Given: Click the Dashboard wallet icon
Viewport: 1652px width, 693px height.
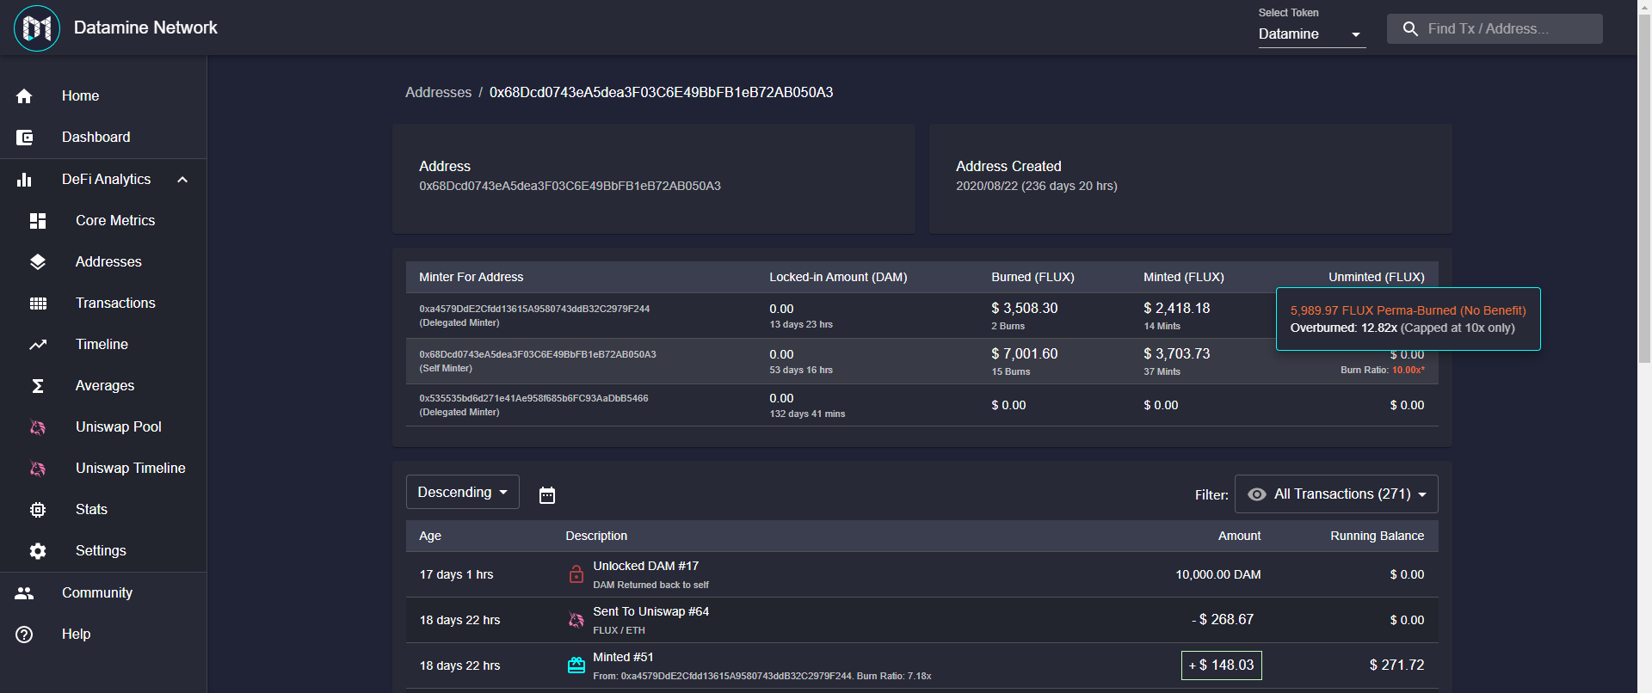Looking at the screenshot, I should (x=24, y=138).
